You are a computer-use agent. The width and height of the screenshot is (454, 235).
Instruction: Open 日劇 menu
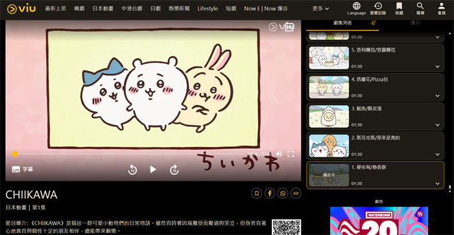156,8
